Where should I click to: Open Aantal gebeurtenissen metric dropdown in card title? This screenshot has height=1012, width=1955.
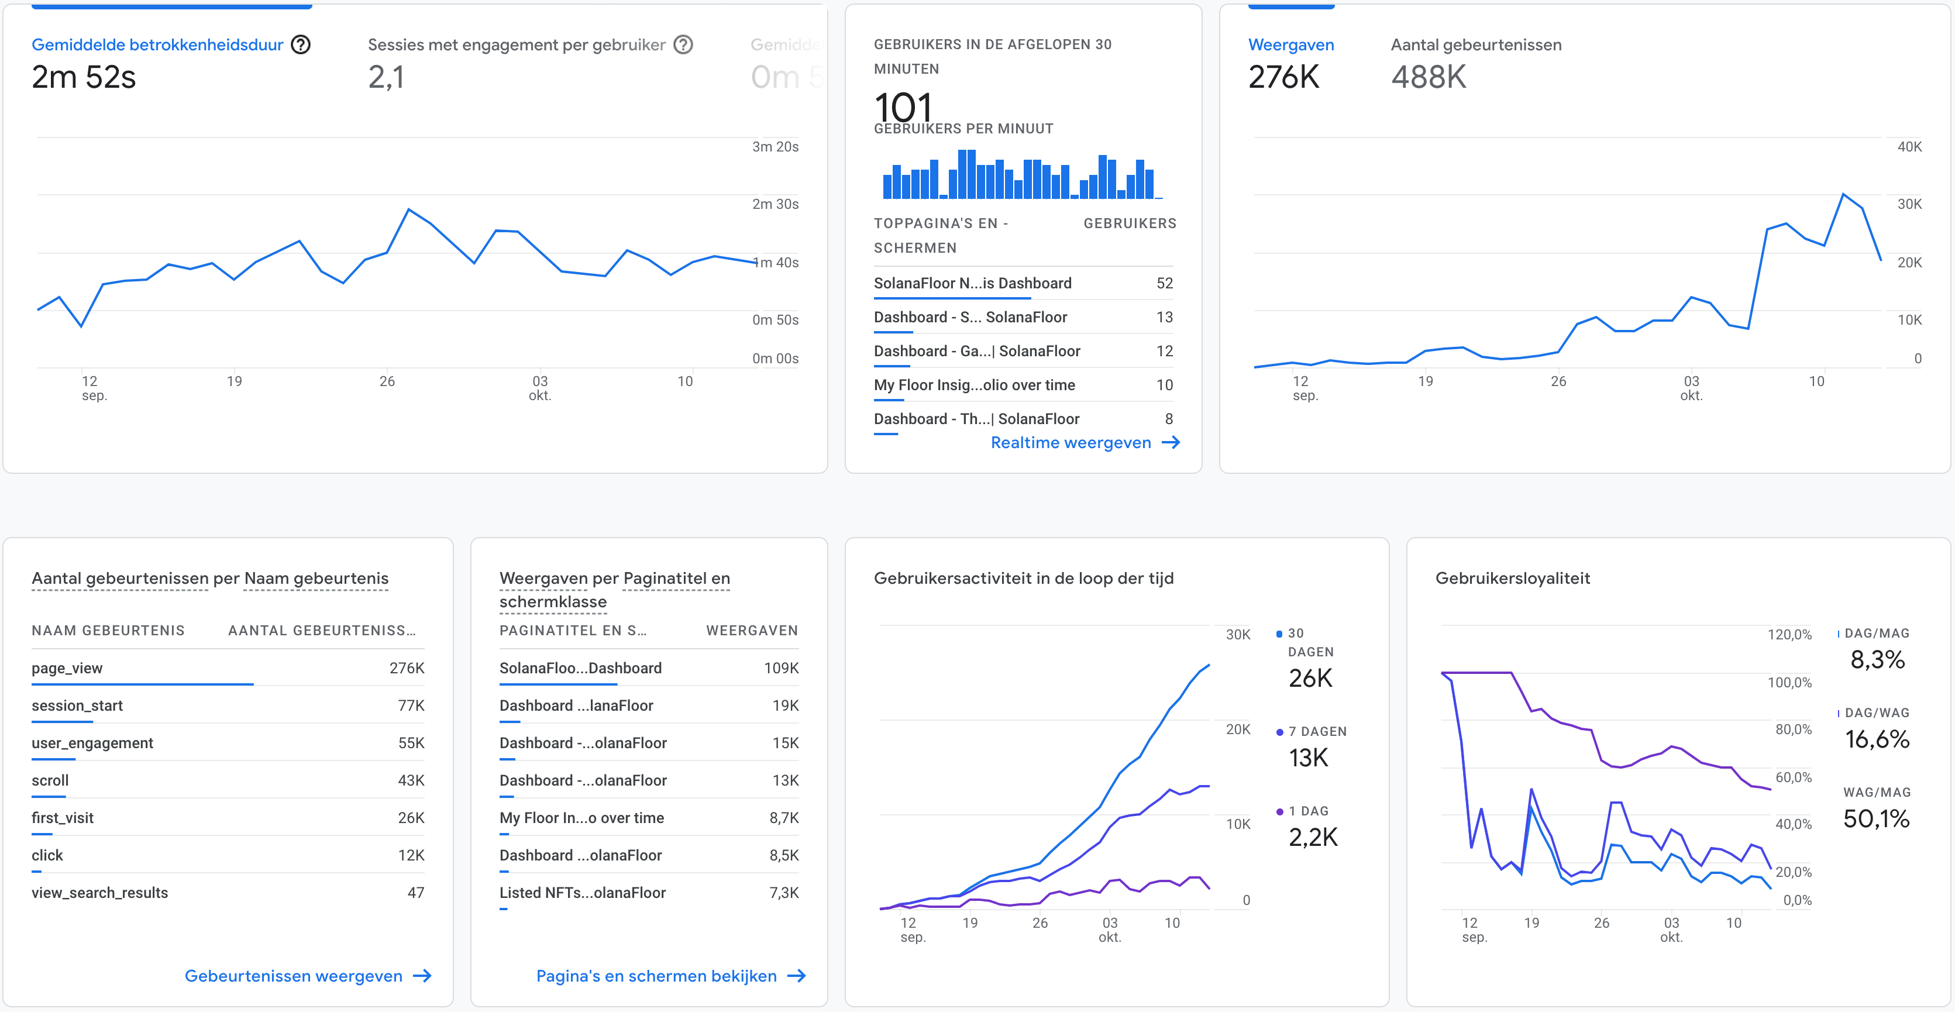click(119, 579)
